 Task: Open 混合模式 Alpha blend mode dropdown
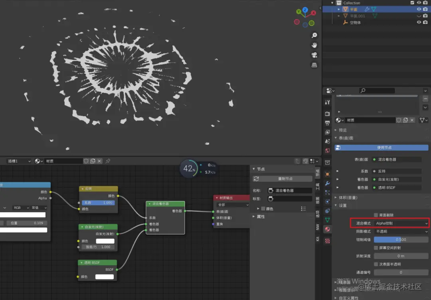click(x=401, y=223)
